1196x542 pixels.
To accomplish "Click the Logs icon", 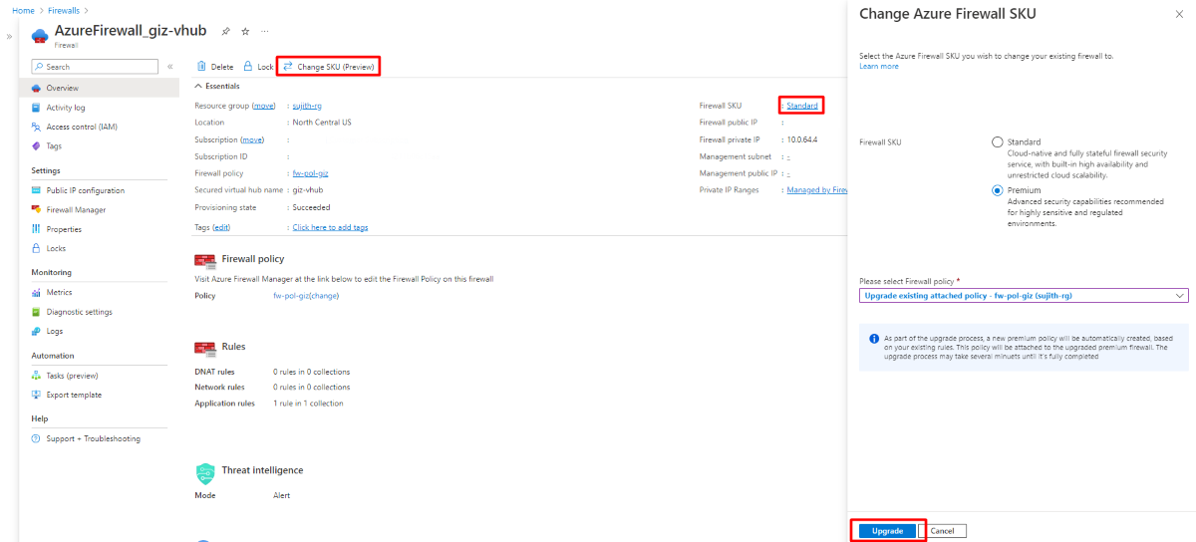I will coord(37,331).
